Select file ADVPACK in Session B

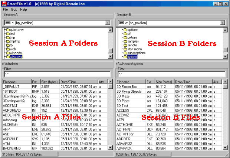[x=124, y=148]
